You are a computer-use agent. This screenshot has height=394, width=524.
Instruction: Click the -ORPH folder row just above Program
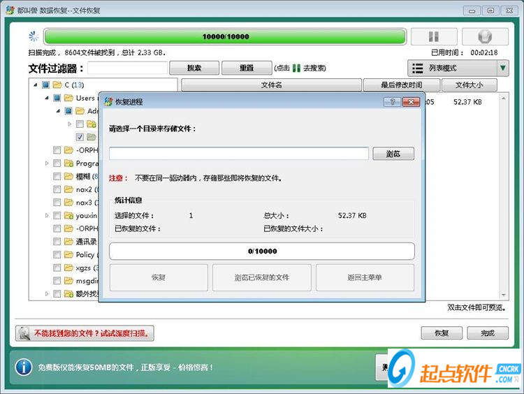[x=75, y=150]
